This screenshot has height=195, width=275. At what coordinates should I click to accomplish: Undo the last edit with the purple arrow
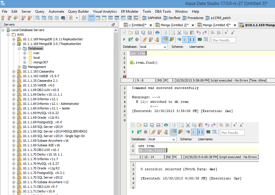pyautogui.click(x=198, y=33)
